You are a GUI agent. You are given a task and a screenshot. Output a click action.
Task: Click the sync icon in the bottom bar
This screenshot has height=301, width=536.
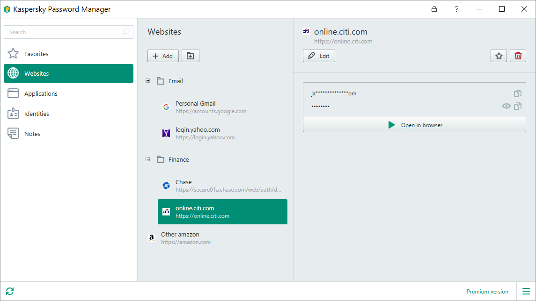pyautogui.click(x=10, y=291)
